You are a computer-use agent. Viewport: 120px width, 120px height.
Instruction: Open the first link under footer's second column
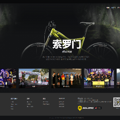[29, 102]
